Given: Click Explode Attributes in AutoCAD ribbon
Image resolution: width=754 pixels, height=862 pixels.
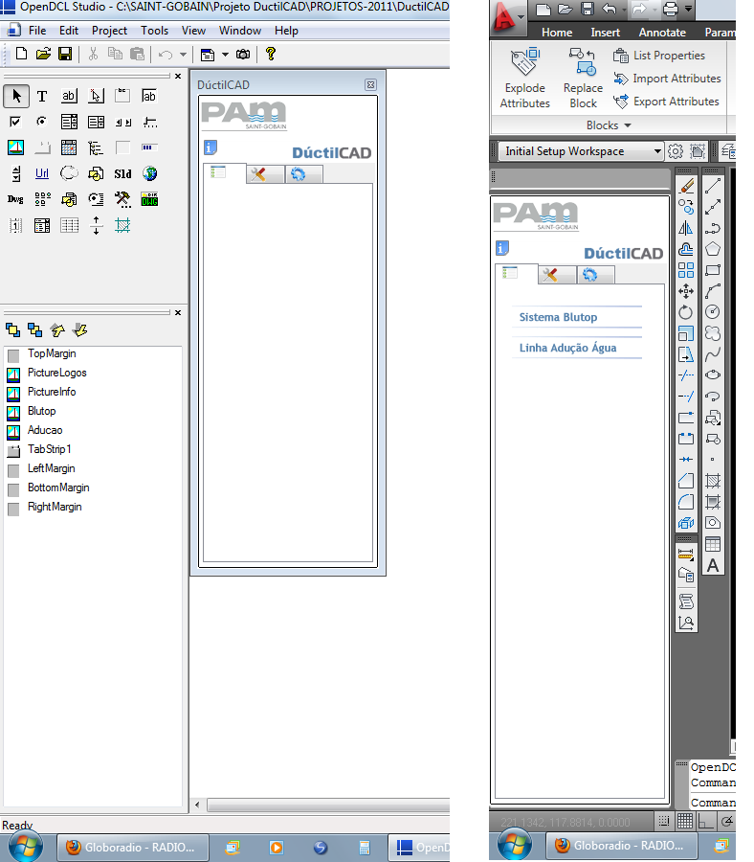Looking at the screenshot, I should tap(524, 79).
